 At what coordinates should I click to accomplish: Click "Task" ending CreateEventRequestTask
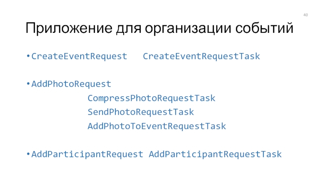249,57
